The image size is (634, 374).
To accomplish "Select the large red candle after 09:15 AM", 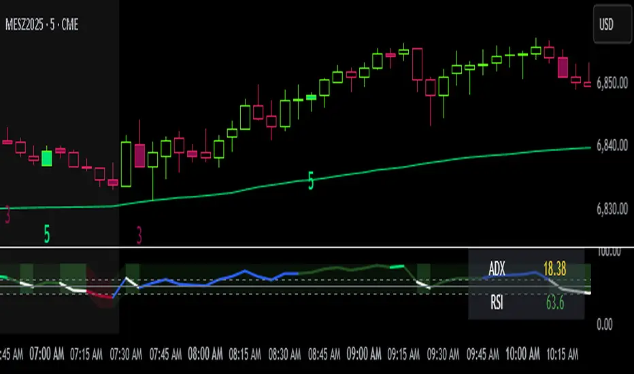I will tap(417, 65).
